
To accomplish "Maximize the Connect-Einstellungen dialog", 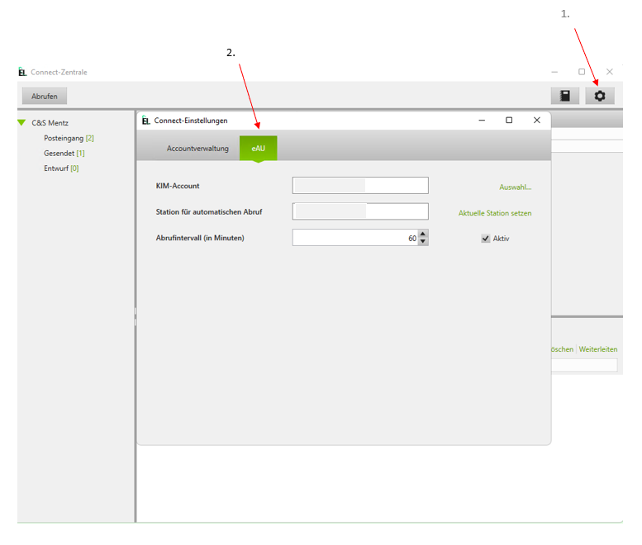I will [x=509, y=121].
